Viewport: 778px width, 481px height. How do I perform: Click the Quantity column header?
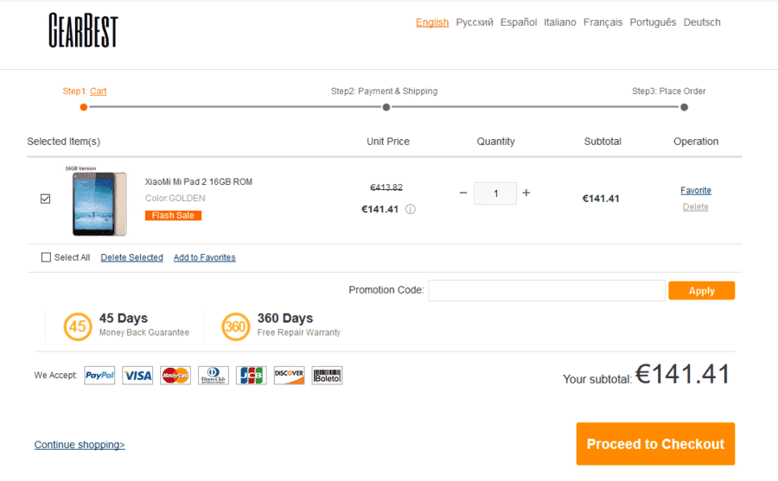(495, 142)
